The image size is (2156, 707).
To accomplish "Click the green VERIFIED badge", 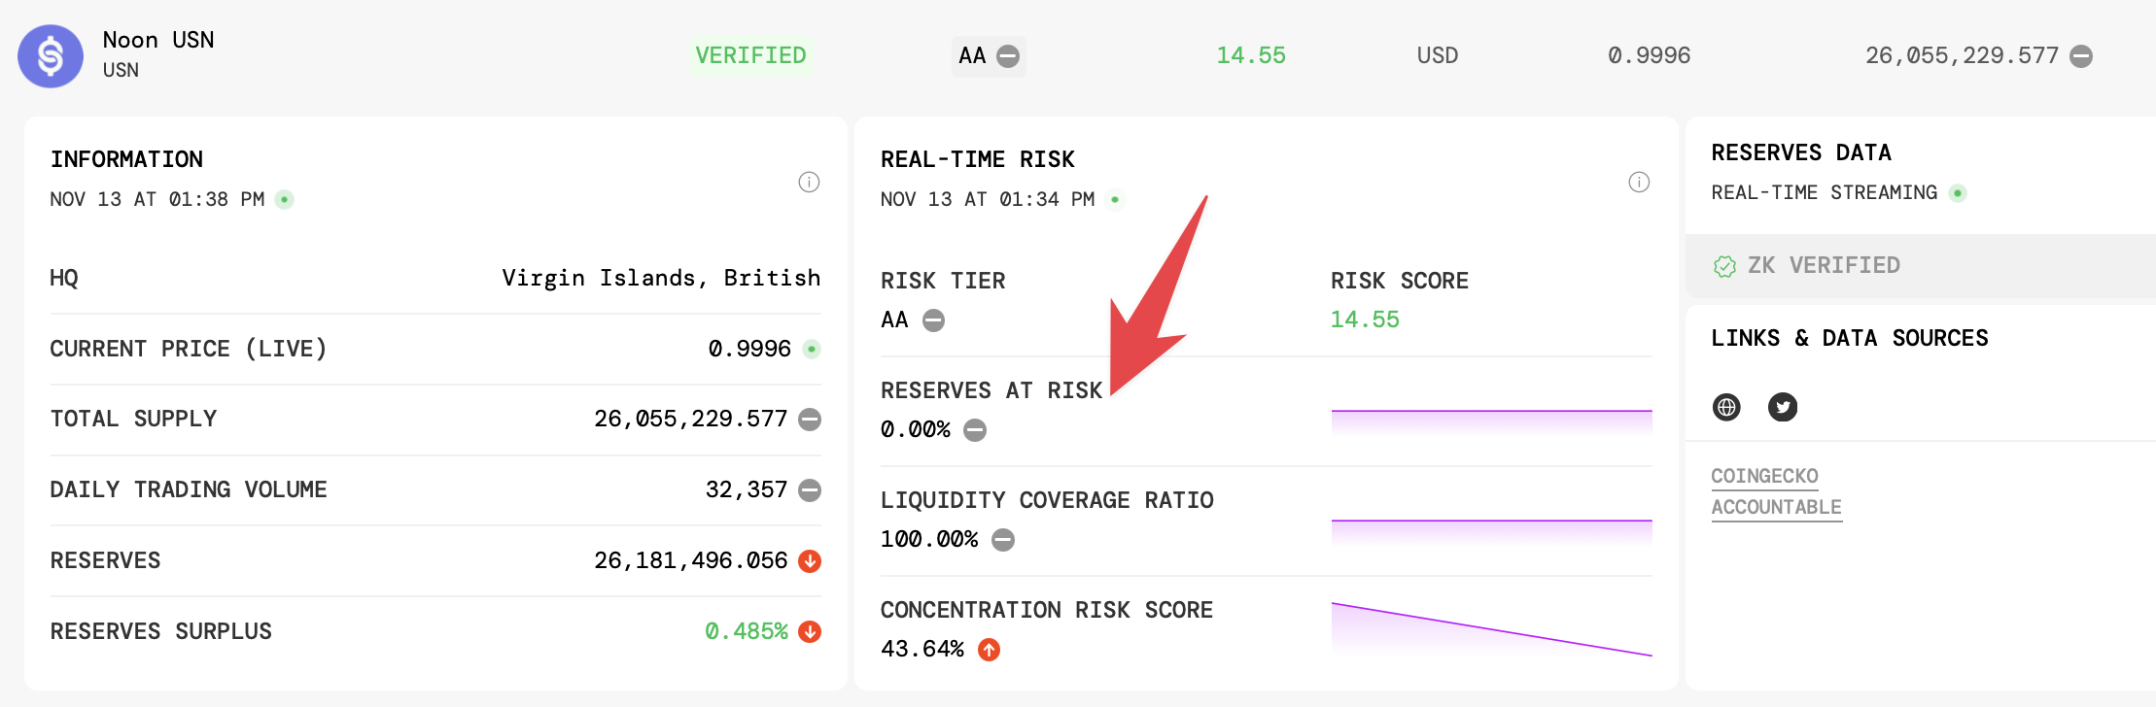I will (750, 55).
